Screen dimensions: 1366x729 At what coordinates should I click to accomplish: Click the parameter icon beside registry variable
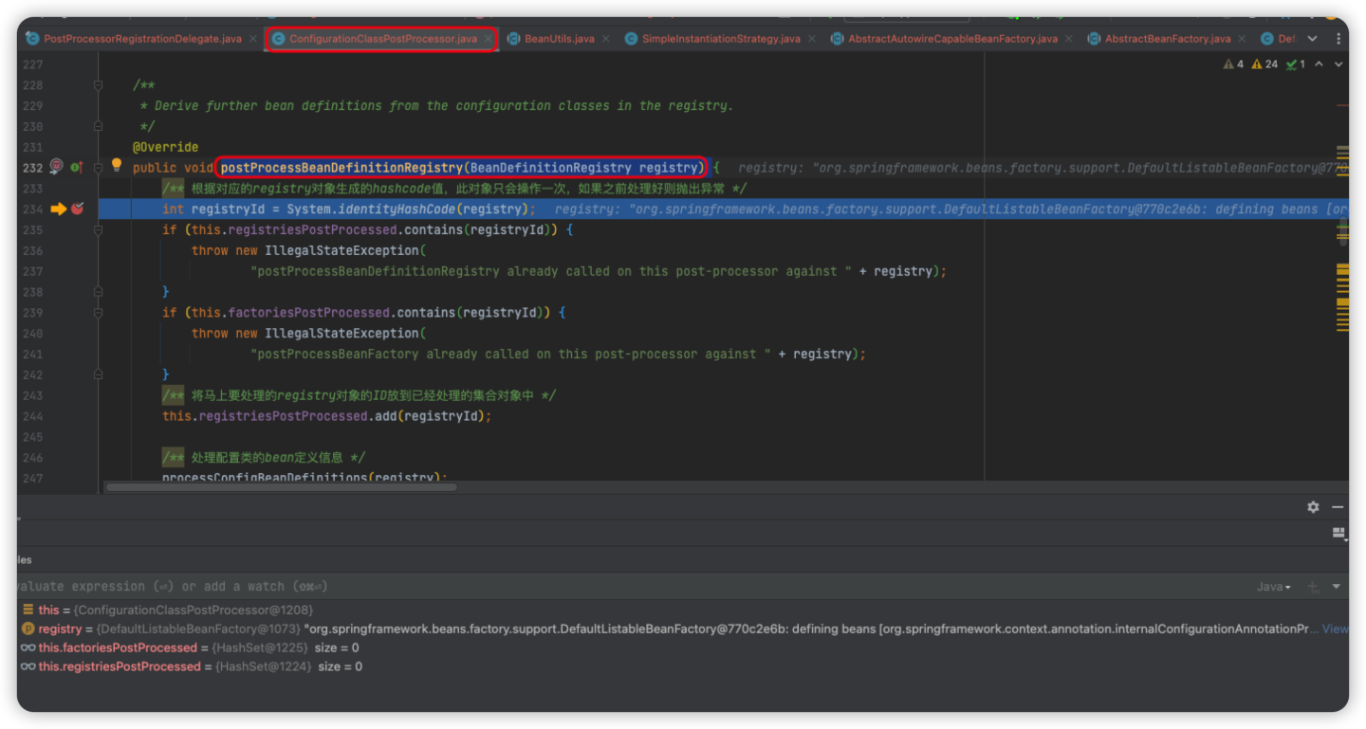coord(28,629)
